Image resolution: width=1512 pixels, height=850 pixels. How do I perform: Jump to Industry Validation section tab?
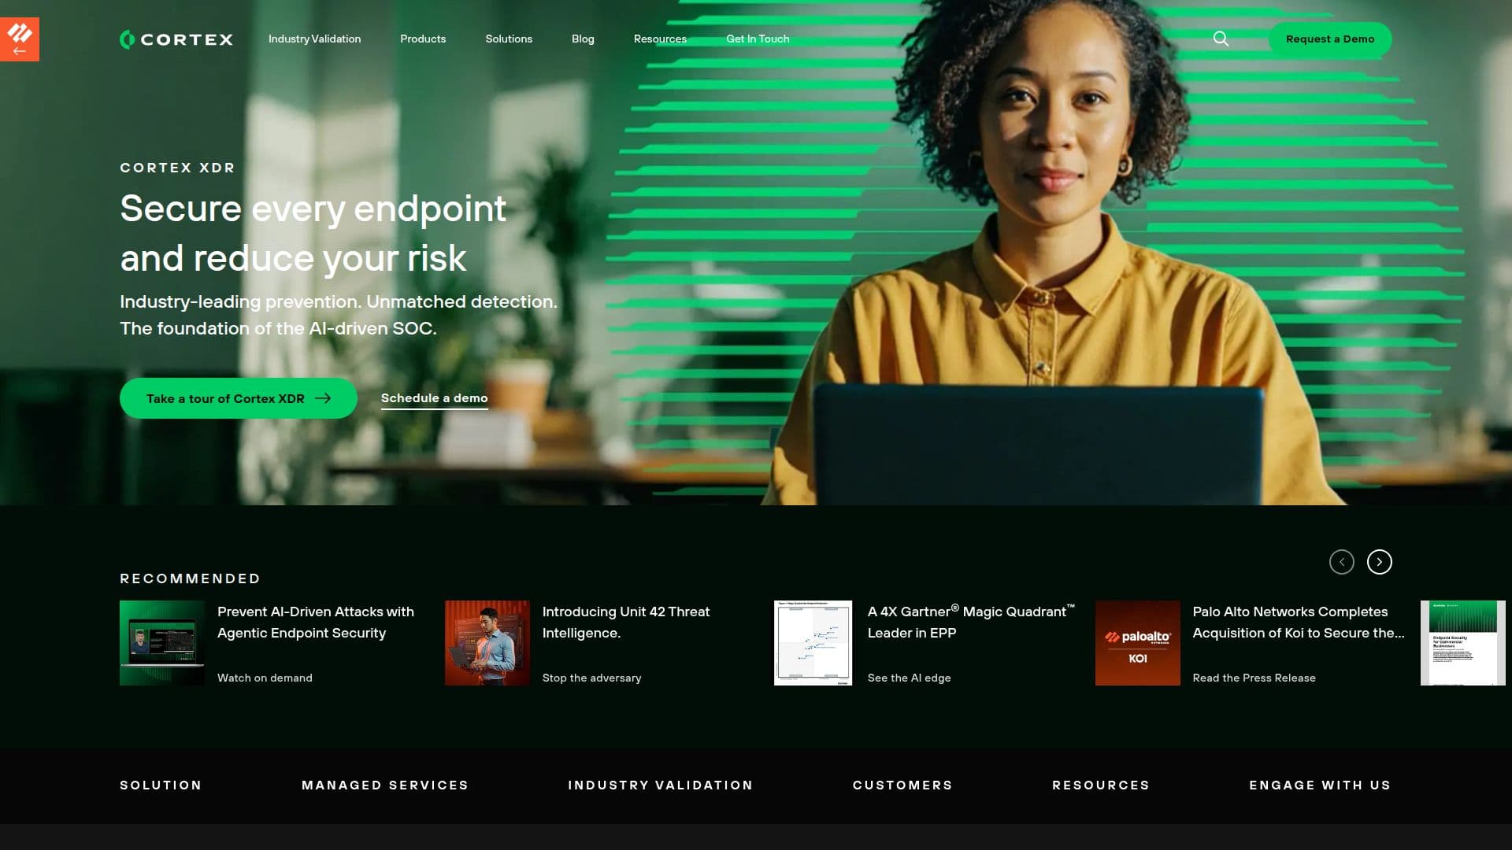click(x=661, y=785)
